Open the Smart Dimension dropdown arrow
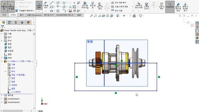 pos(46,11)
